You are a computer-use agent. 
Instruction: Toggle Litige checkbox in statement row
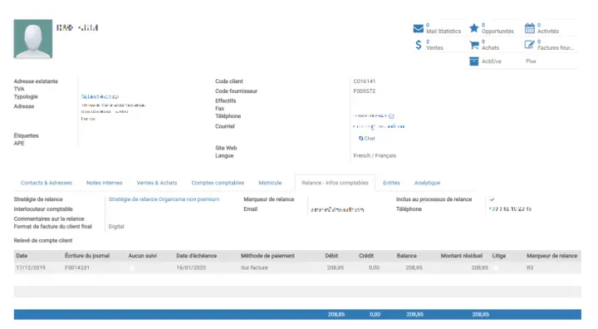click(x=495, y=268)
